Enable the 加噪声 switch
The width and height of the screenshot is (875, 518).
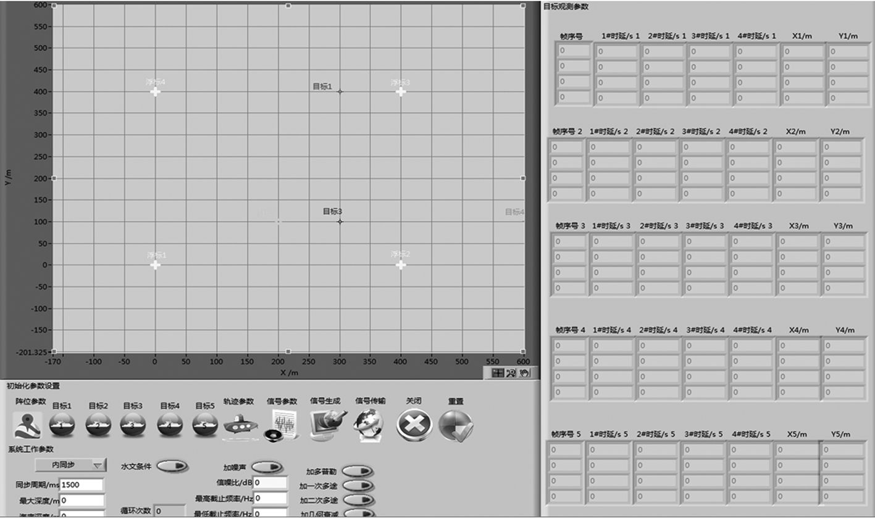(267, 467)
